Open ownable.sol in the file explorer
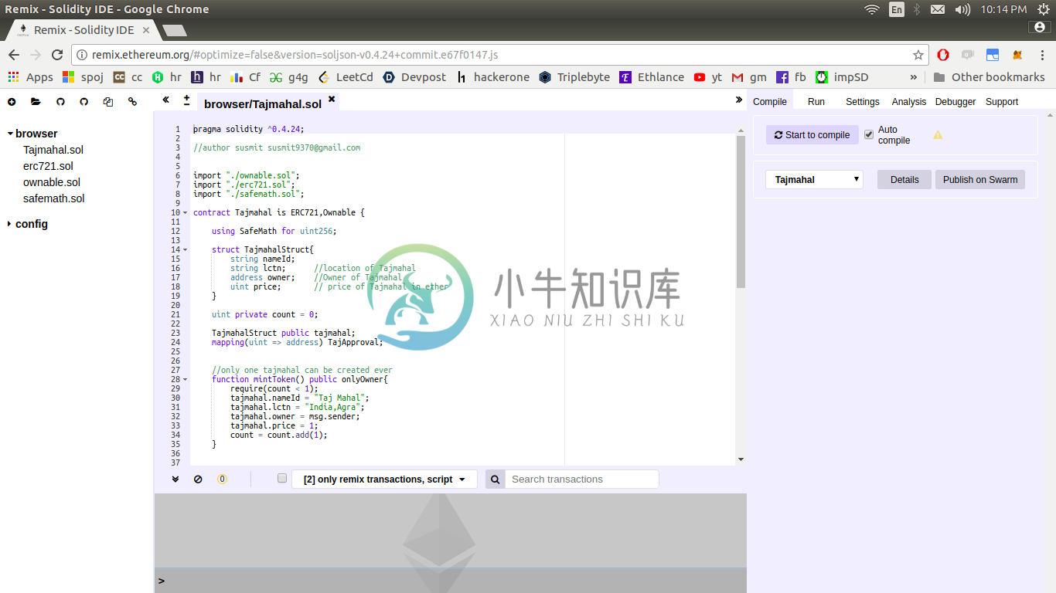Screen dimensions: 1056x593 tap(52, 182)
